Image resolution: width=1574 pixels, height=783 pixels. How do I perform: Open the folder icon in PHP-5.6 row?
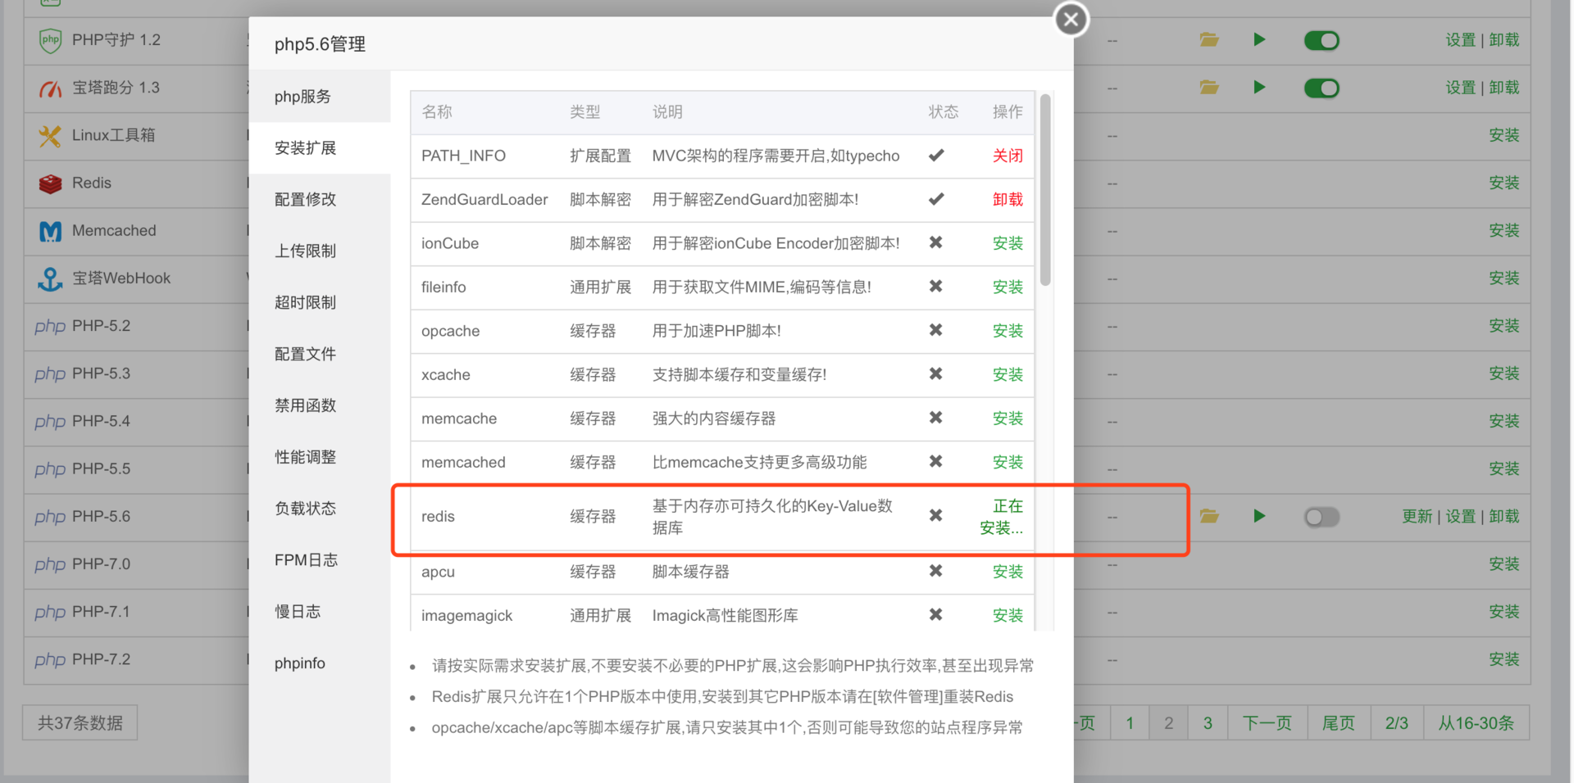click(x=1208, y=516)
